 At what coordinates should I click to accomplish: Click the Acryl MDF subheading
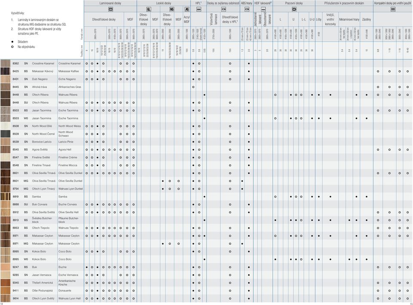187,19
